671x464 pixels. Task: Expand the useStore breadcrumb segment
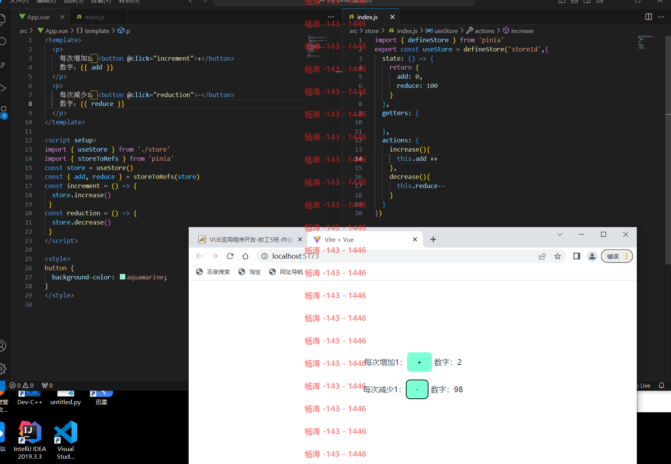tap(442, 31)
